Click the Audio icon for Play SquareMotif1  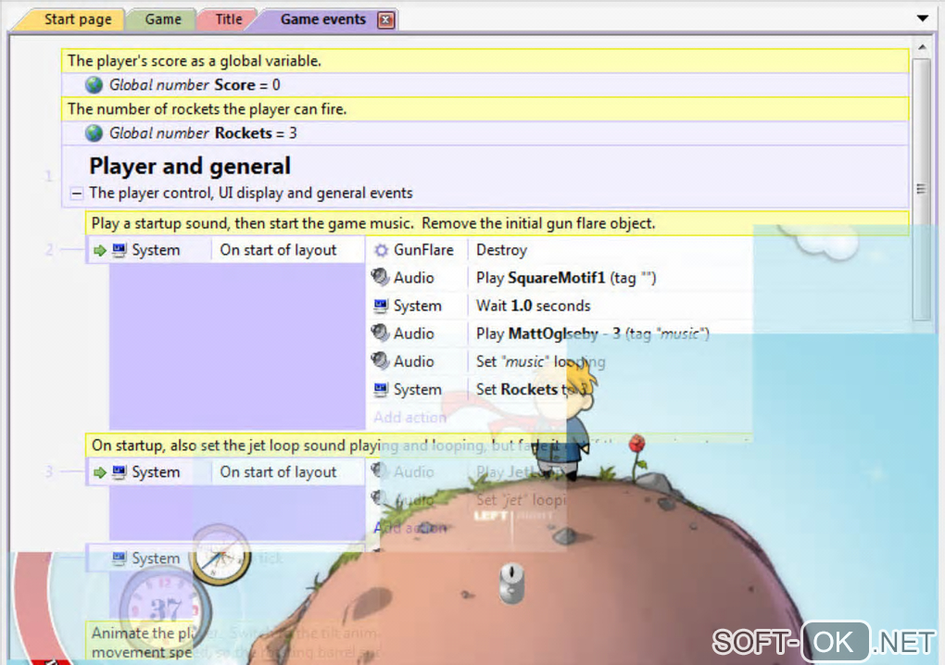pyautogui.click(x=380, y=277)
